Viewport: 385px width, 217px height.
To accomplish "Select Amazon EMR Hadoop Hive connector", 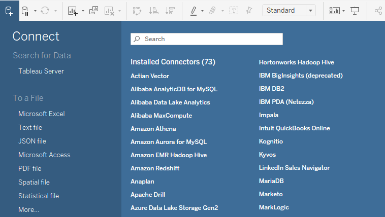I will [169, 155].
